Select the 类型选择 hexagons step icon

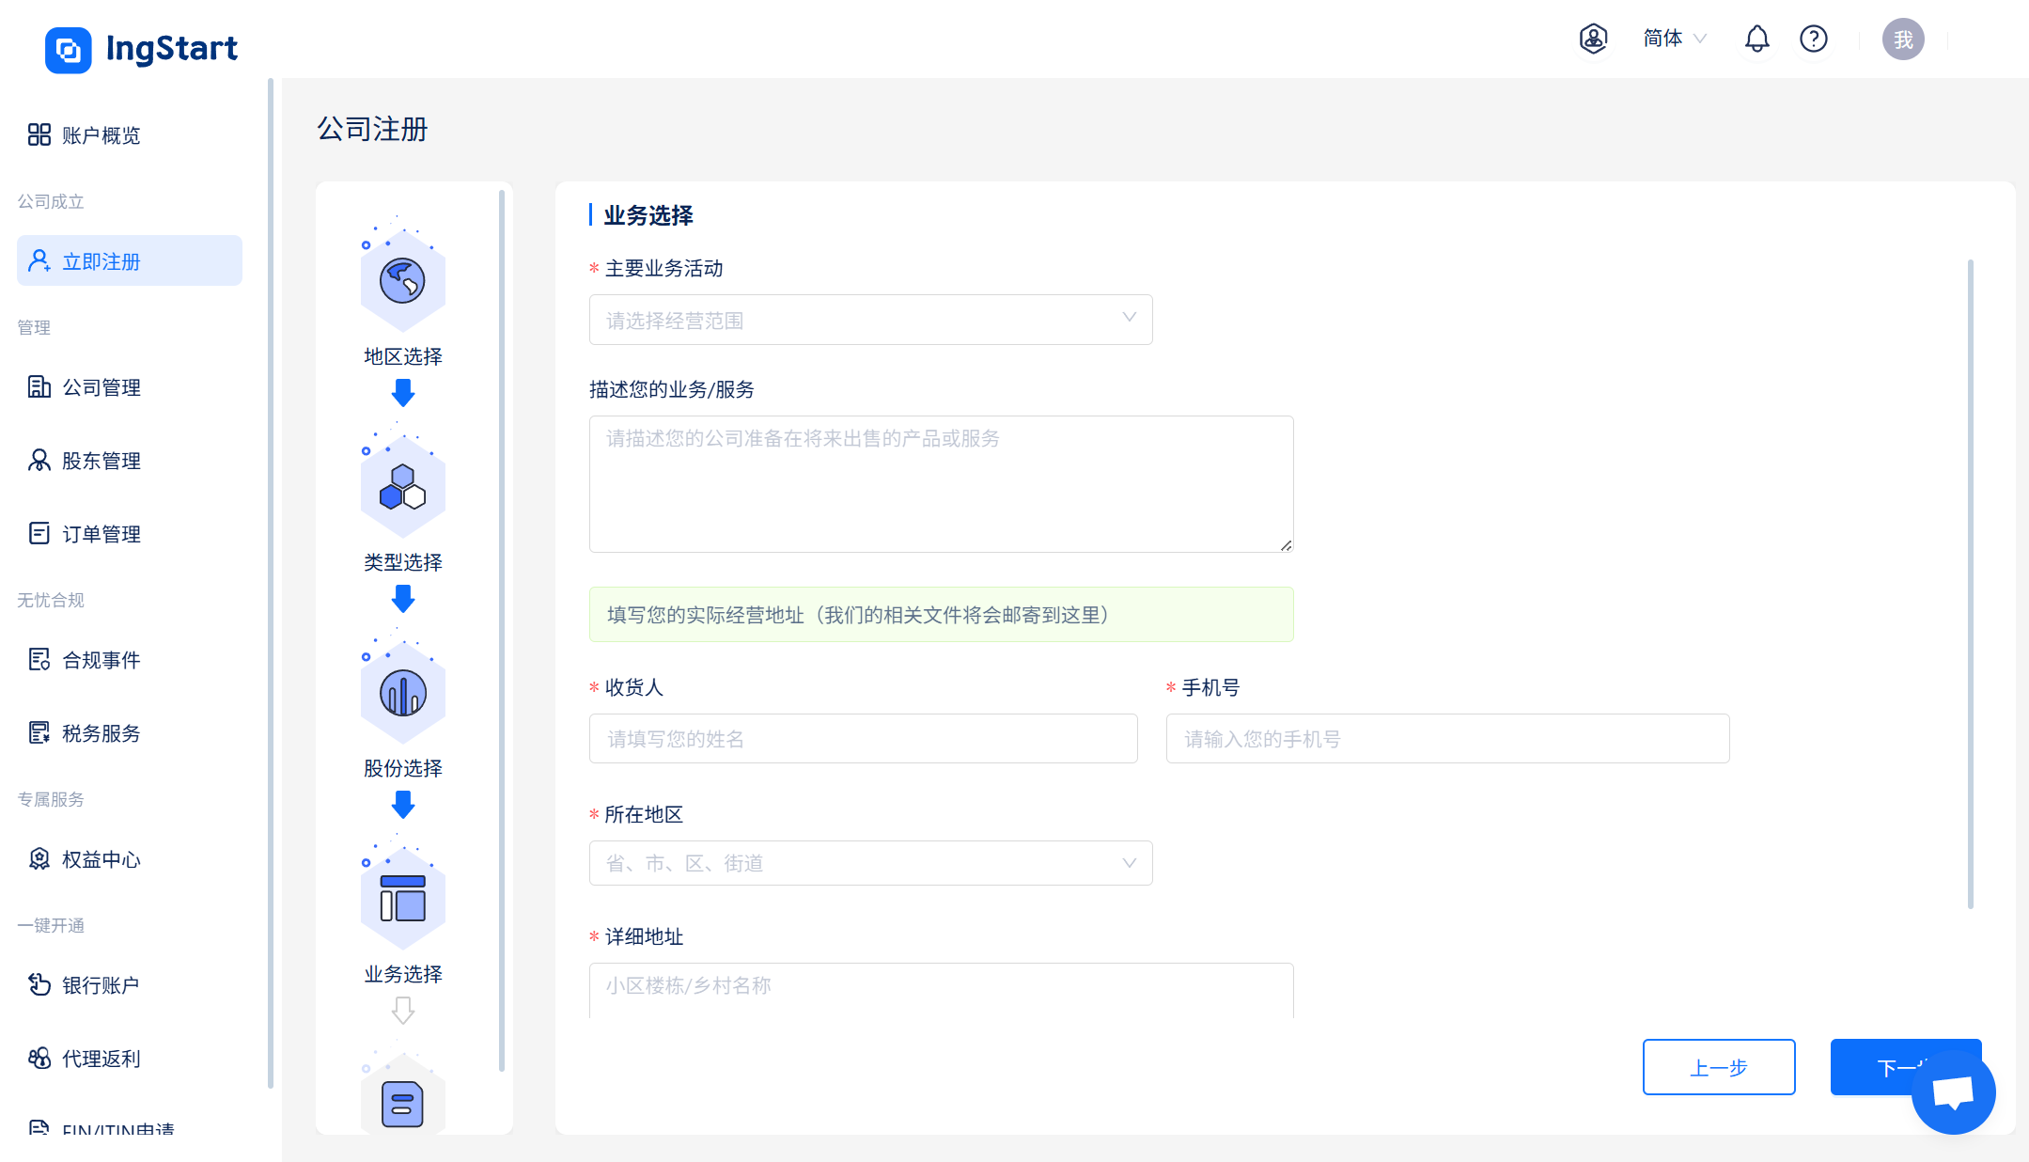pyautogui.click(x=402, y=487)
